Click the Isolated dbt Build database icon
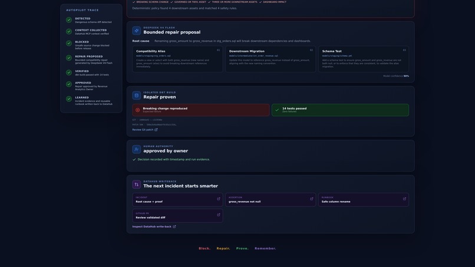 tap(136, 95)
